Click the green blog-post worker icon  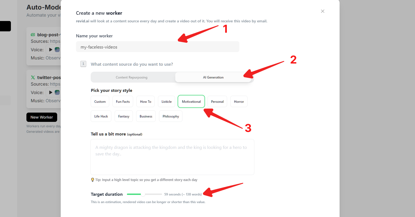[x=33, y=35]
